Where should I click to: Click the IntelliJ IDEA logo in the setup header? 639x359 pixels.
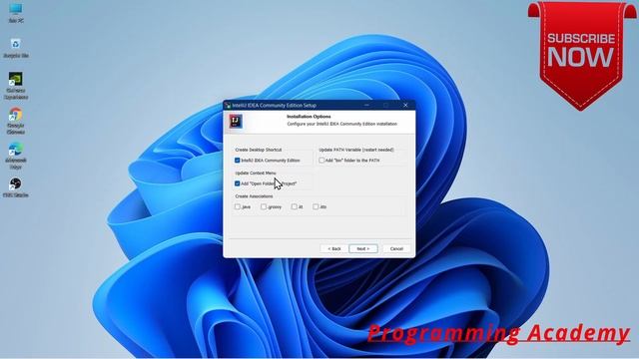pyautogui.click(x=236, y=121)
